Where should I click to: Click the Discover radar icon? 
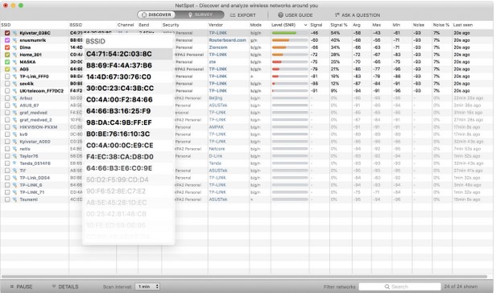pyautogui.click(x=144, y=14)
